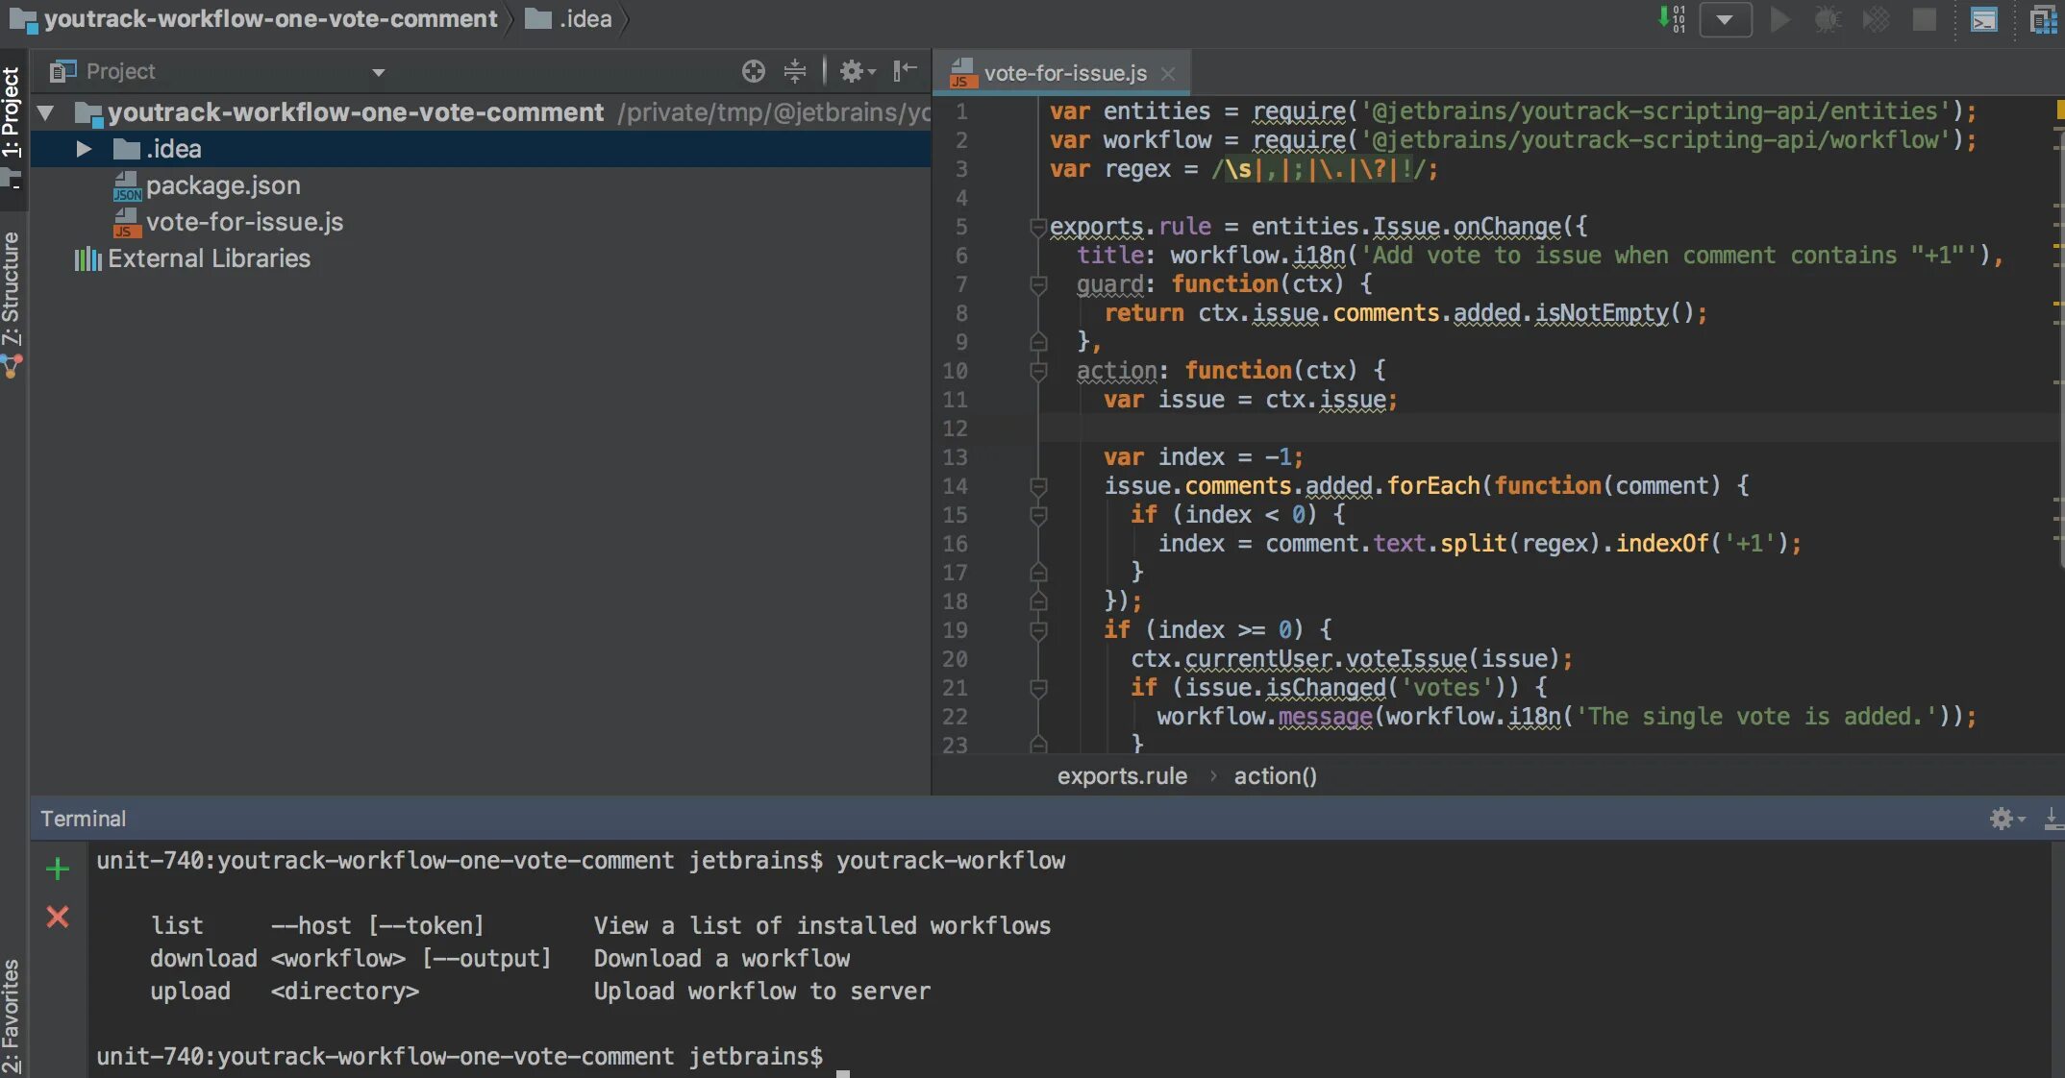Click Scroll from Source crosshair icon
Image resolution: width=2065 pixels, height=1078 pixels.
754,71
